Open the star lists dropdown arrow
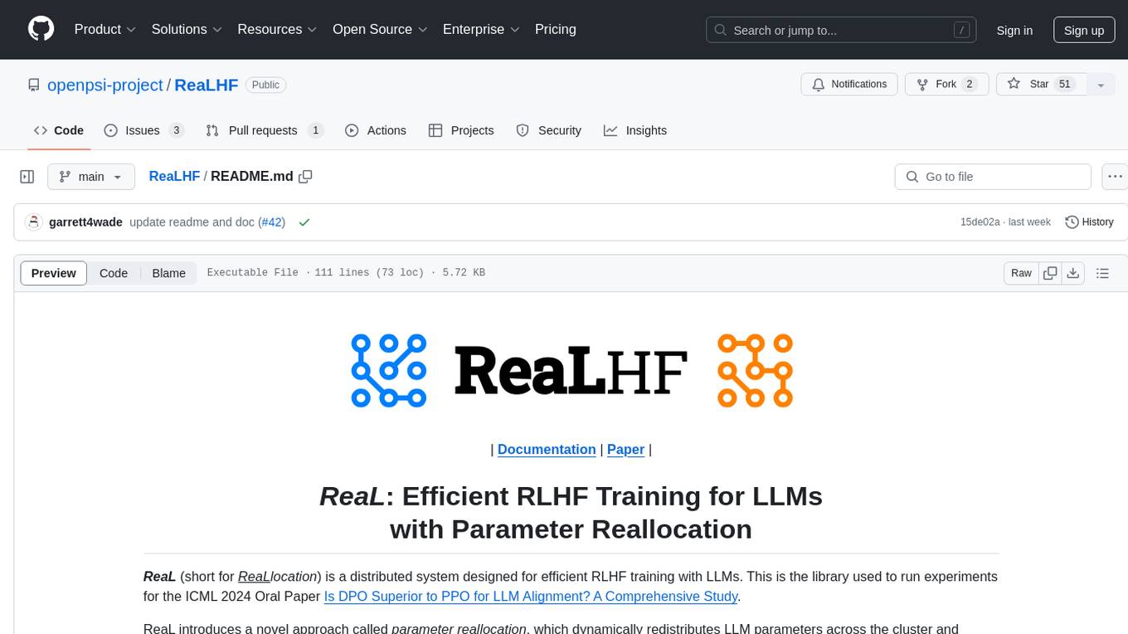The image size is (1128, 634). pos(1101,85)
